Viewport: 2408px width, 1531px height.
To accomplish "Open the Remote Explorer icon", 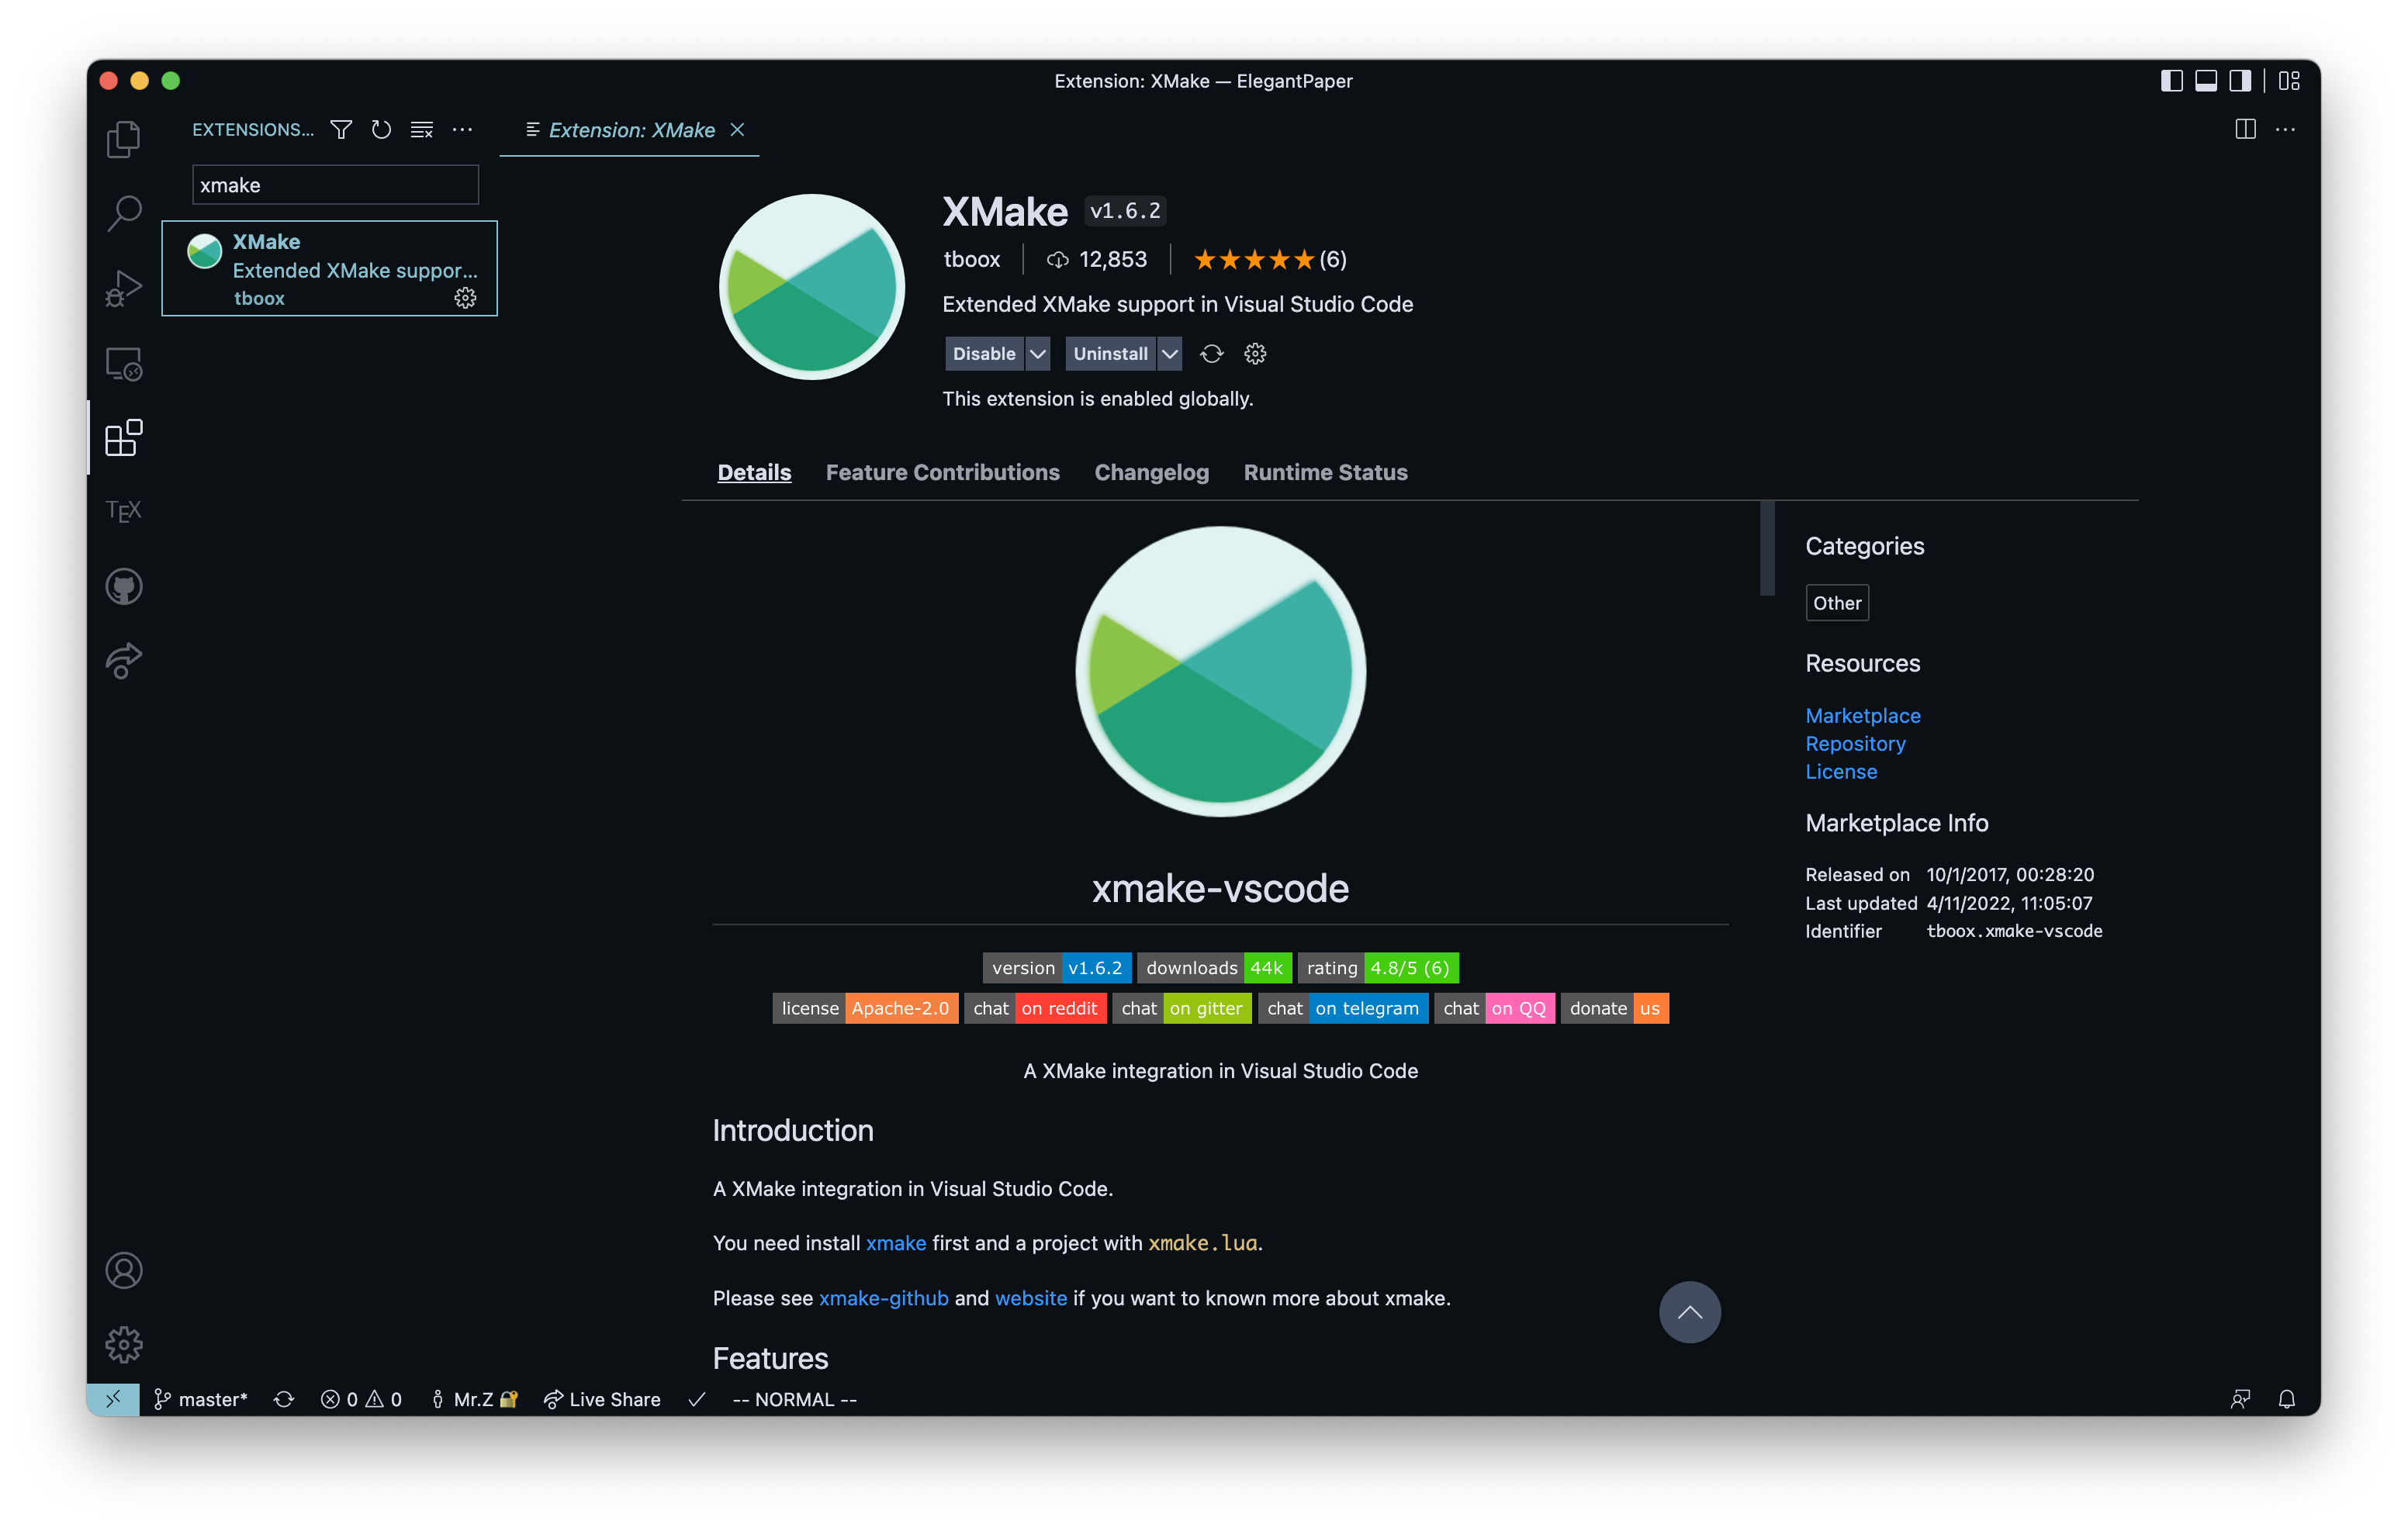I will click(x=123, y=364).
